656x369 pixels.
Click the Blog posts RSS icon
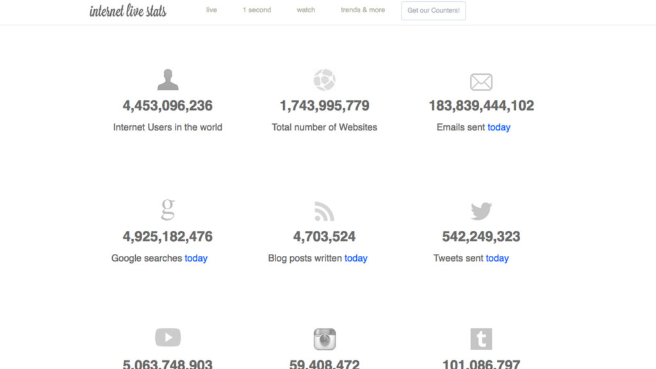[x=324, y=211]
